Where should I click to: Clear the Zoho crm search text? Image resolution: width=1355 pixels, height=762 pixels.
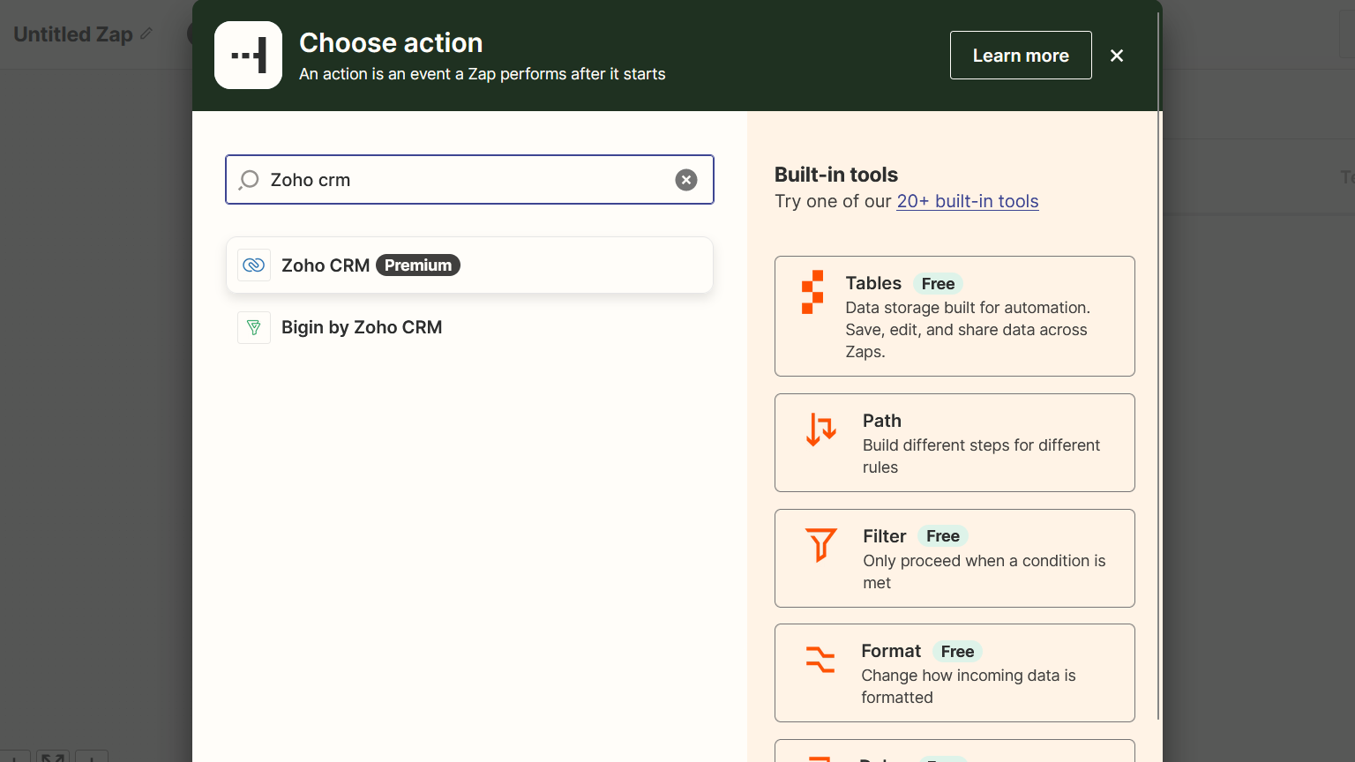(685, 180)
